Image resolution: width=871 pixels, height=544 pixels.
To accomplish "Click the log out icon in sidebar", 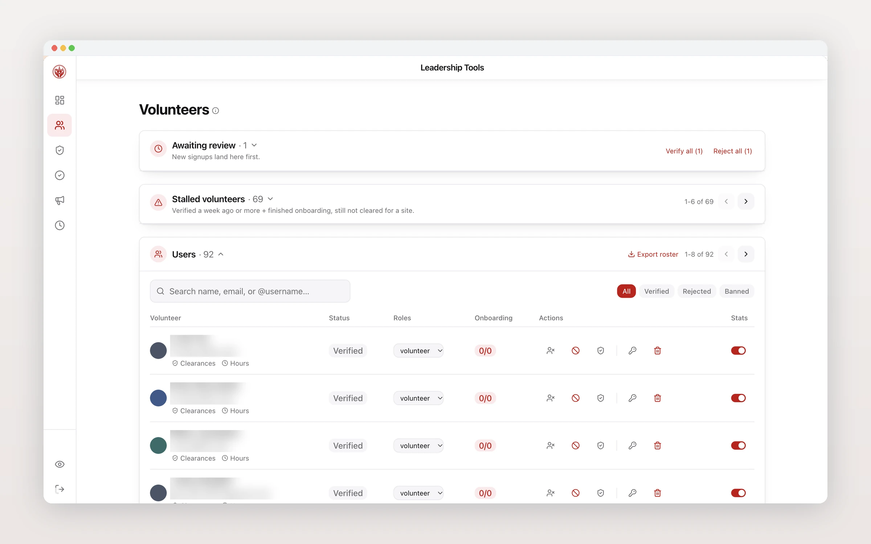I will (60, 489).
